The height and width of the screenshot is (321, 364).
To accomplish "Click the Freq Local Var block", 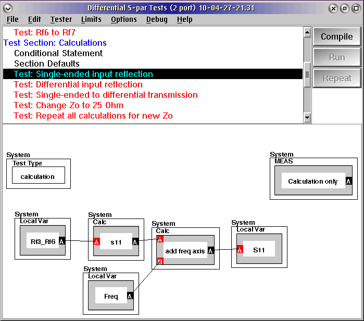I will (x=111, y=296).
